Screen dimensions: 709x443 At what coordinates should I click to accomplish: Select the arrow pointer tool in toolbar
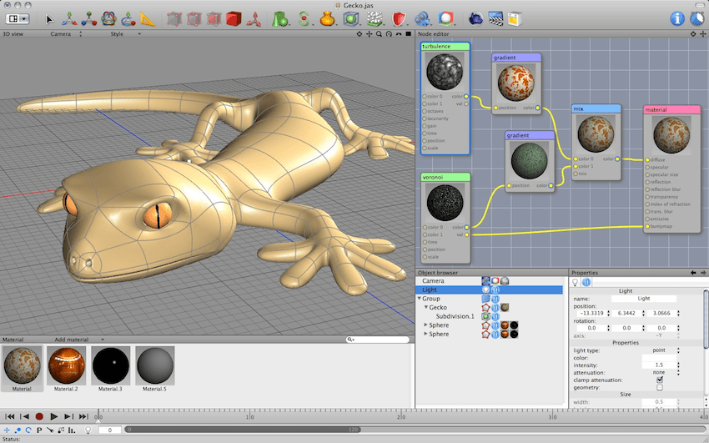pyautogui.click(x=49, y=18)
